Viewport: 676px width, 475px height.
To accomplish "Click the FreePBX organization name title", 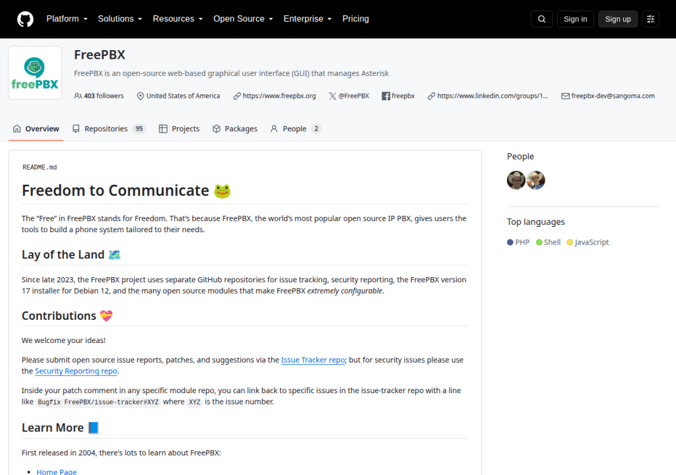I will [x=100, y=55].
